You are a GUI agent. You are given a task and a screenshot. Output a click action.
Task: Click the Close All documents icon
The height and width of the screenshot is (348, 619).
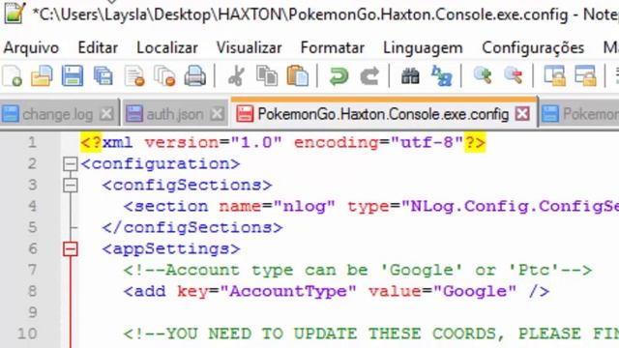click(x=164, y=75)
